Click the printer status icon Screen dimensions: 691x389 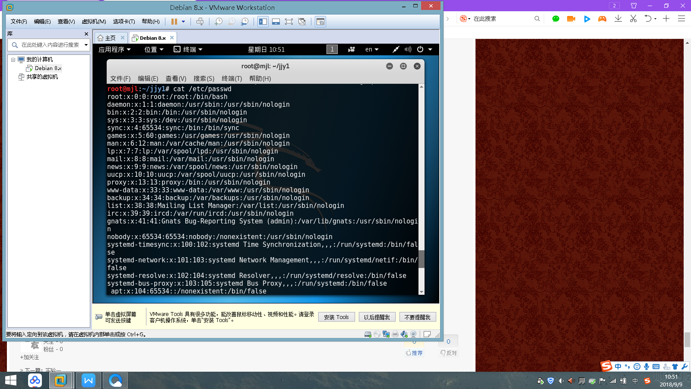[x=395, y=334]
